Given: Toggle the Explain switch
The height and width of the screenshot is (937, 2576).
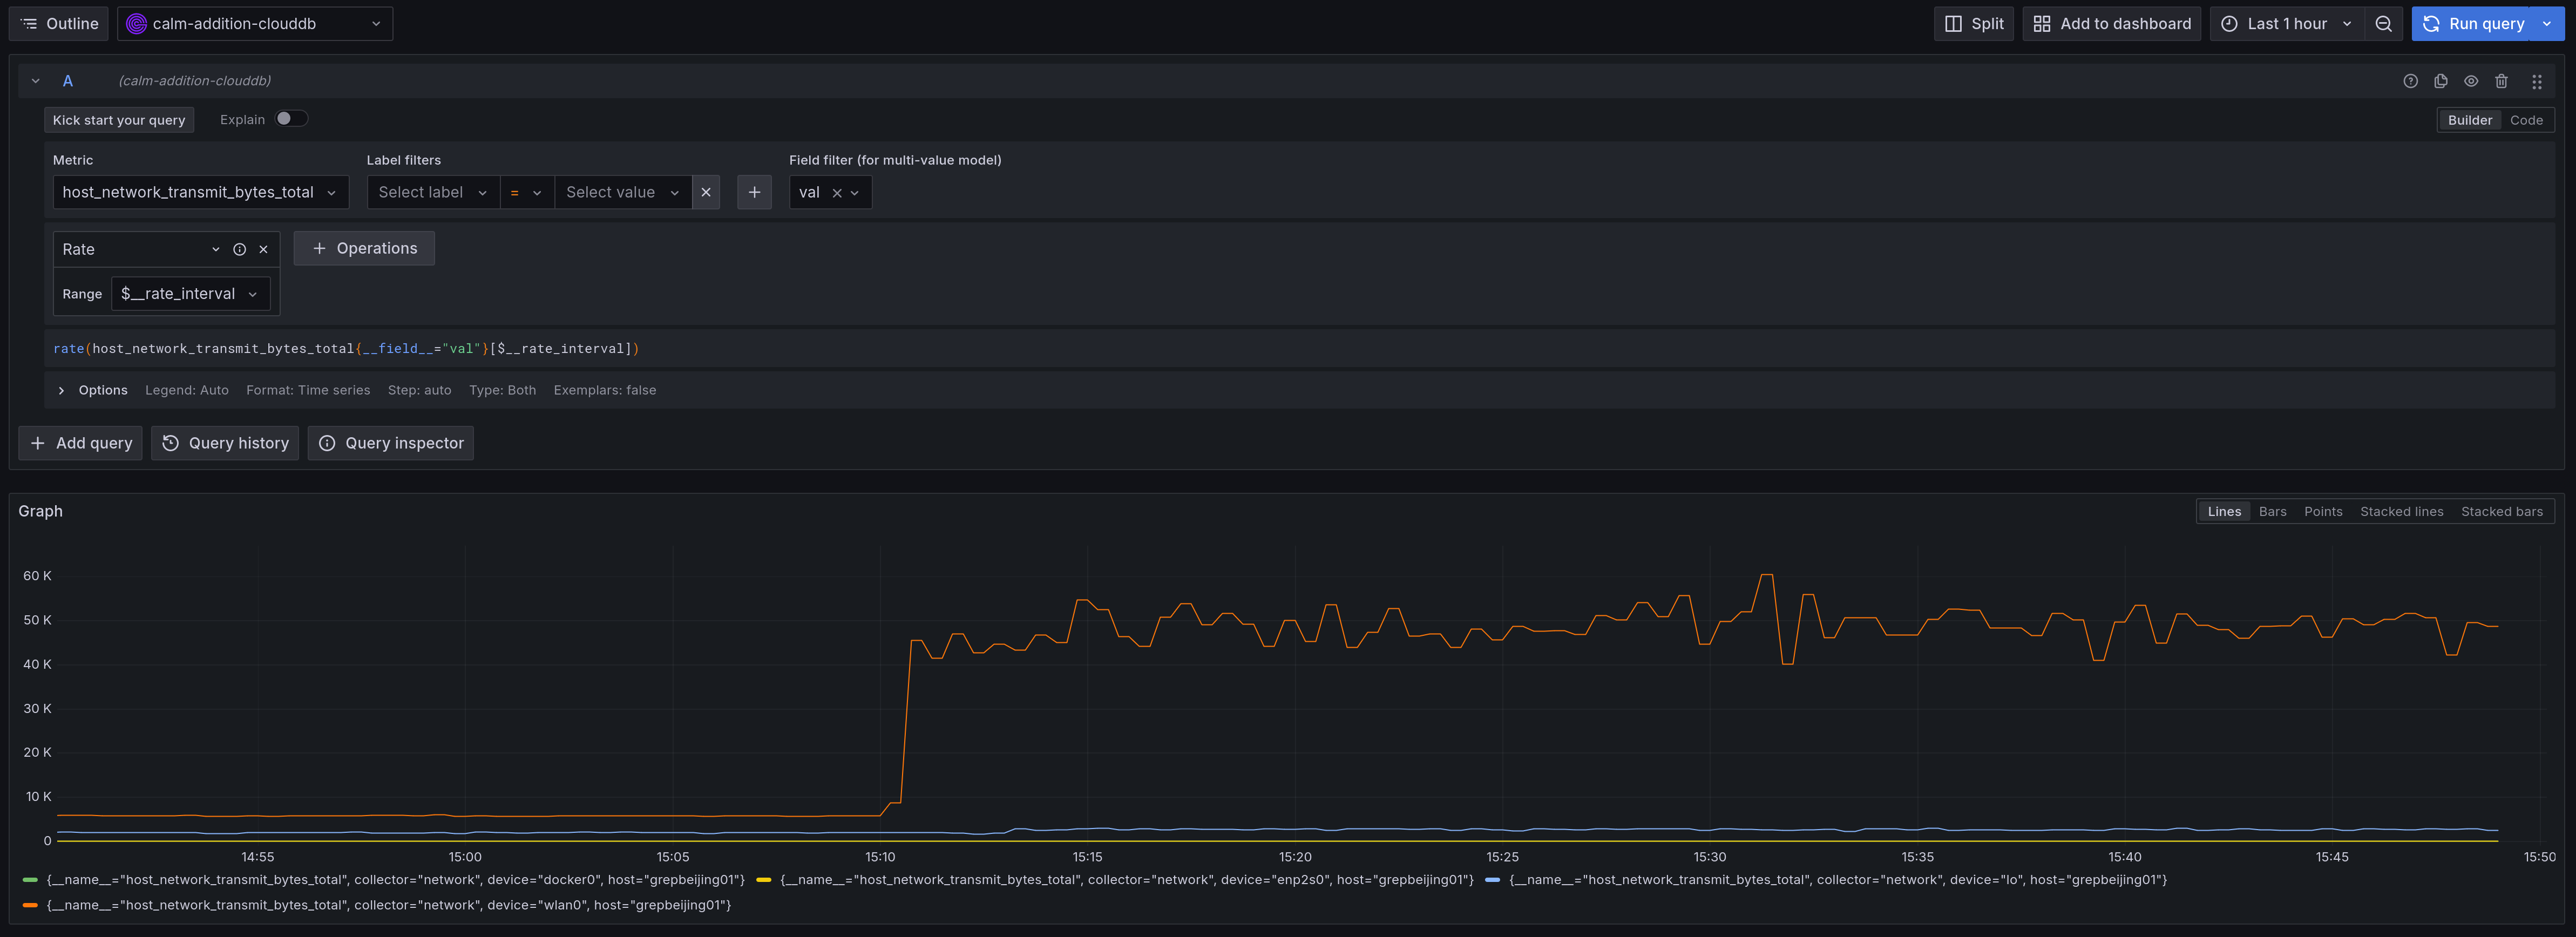Looking at the screenshot, I should pos(291,119).
